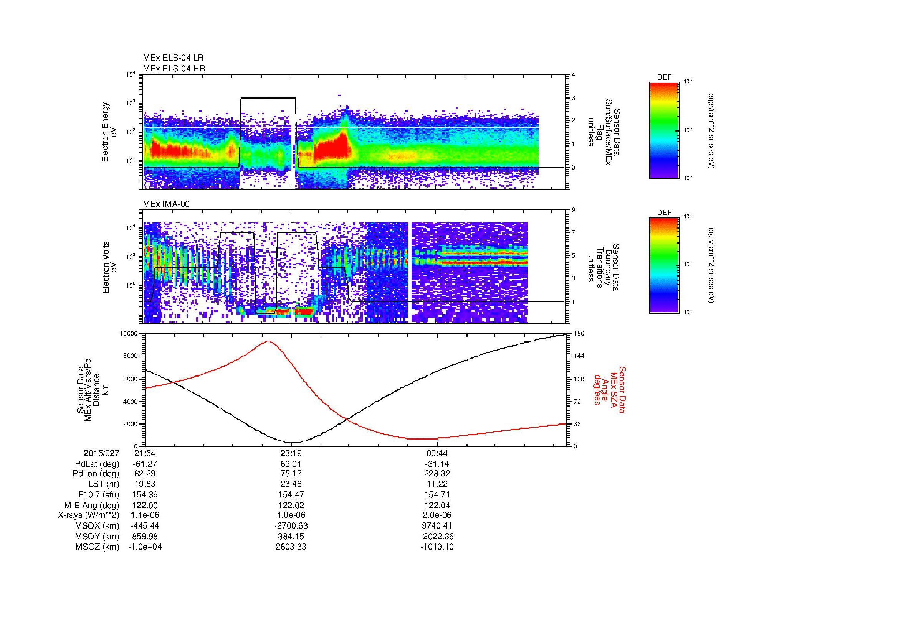Click the PdLat value 69.01

coord(291,464)
